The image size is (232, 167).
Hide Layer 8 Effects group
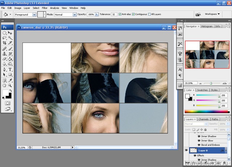click(195, 155)
